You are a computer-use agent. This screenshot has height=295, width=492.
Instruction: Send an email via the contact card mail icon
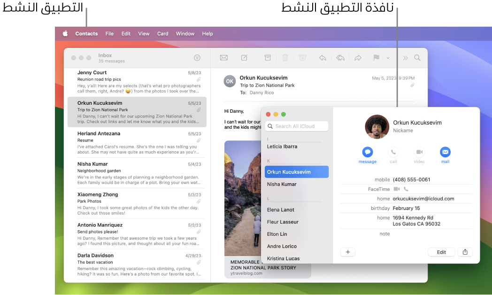445,153
